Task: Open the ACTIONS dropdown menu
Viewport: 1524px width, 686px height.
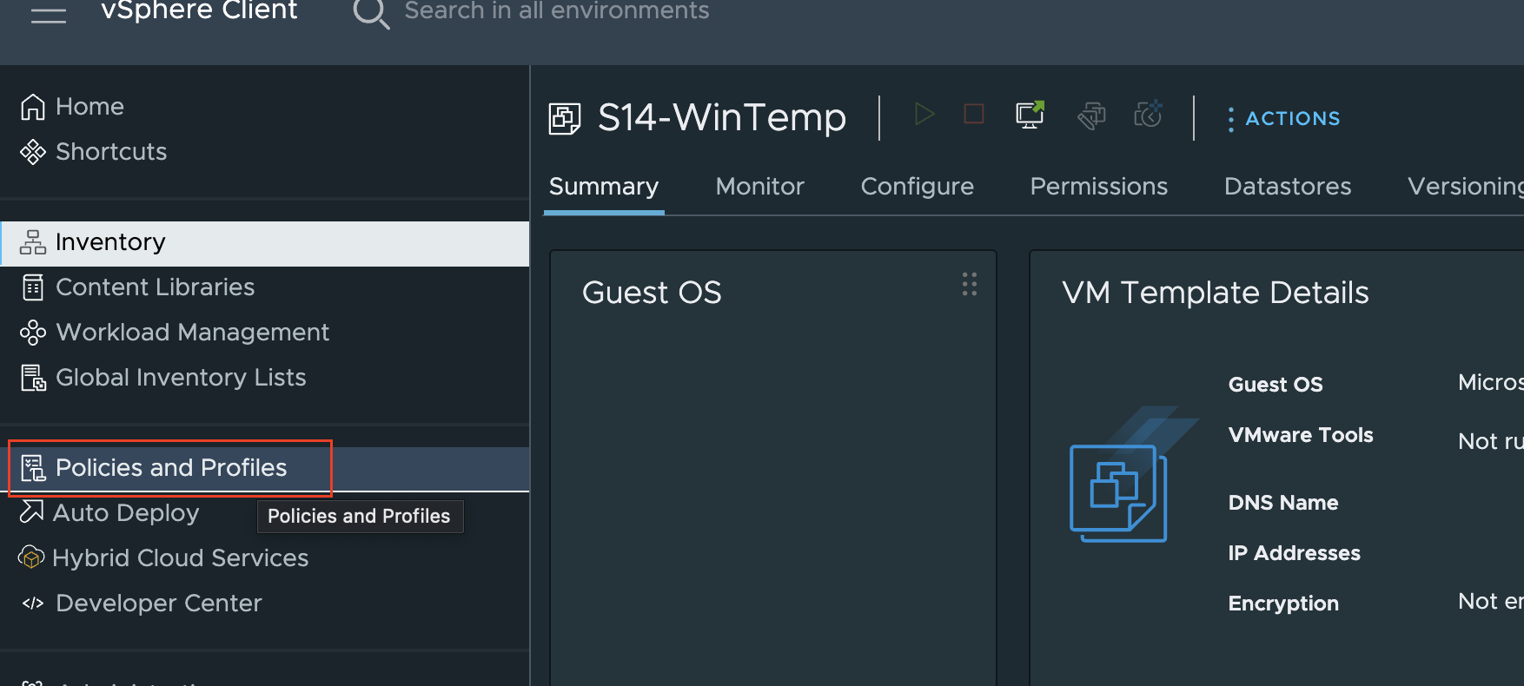Action: [x=1284, y=119]
